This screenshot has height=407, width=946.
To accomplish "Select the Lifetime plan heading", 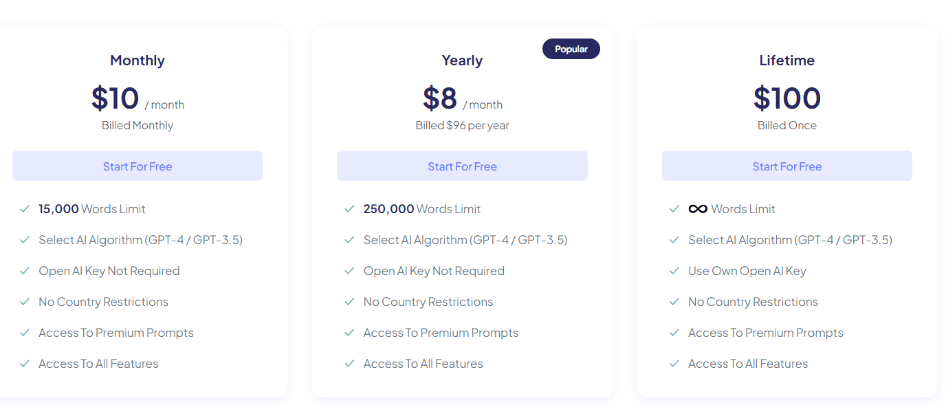I will tap(786, 60).
